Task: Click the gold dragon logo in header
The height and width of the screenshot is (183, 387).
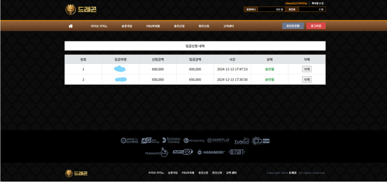Action: coord(81,10)
